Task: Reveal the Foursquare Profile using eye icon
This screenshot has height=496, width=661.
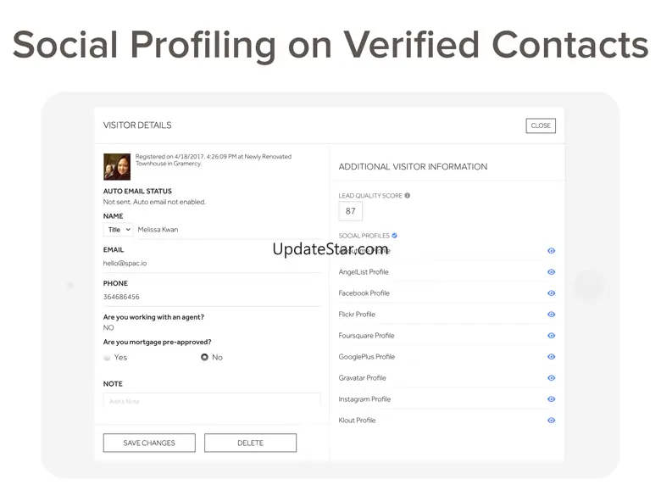Action: 551,336
